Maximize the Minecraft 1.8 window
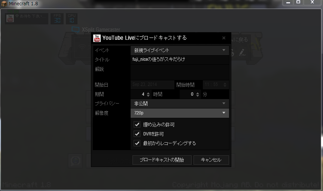This screenshot has width=323, height=191. tap(298, 3)
